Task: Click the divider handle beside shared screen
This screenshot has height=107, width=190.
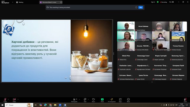Action: tap(114, 53)
